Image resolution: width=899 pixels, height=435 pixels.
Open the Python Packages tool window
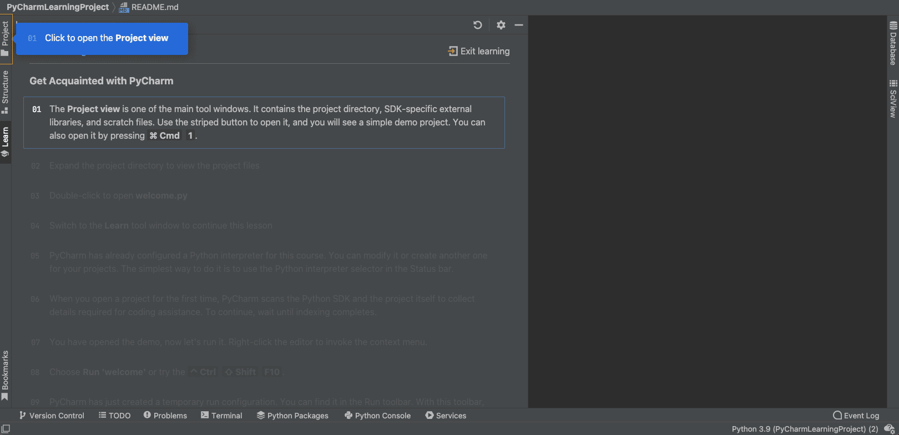[x=292, y=416]
